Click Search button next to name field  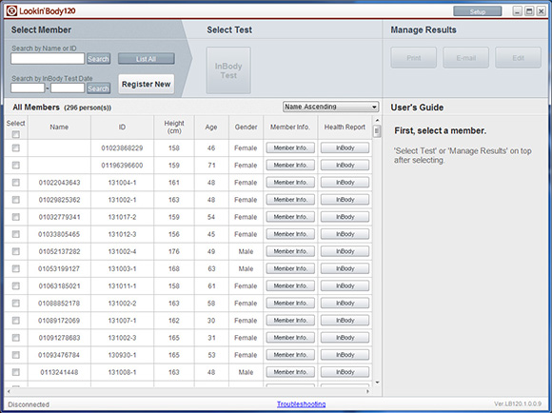pos(98,59)
